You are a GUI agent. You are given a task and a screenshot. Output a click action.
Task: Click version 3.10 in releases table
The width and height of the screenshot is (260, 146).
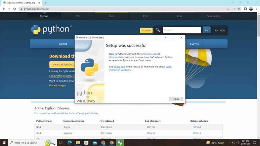click(x=38, y=133)
